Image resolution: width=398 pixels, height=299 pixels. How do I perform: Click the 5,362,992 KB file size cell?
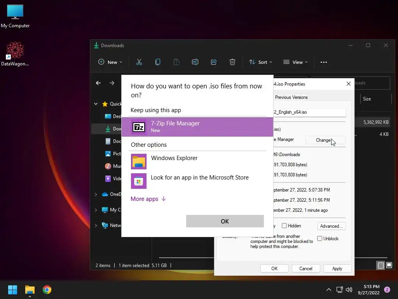[376, 122]
